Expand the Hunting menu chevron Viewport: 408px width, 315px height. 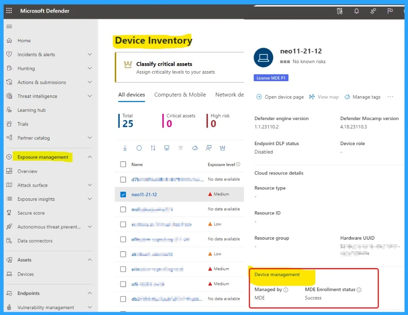click(90, 68)
